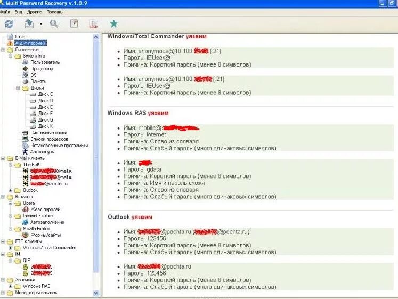Open the Другие menu
Image resolution: width=398 pixels, height=299 pixels.
pyautogui.click(x=34, y=12)
